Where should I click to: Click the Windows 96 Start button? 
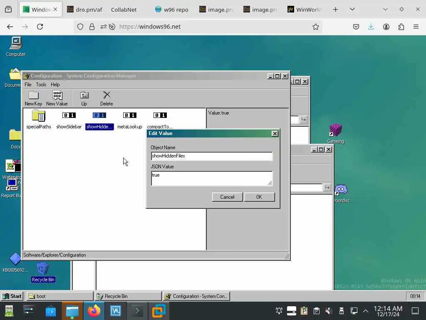[x=12, y=296]
